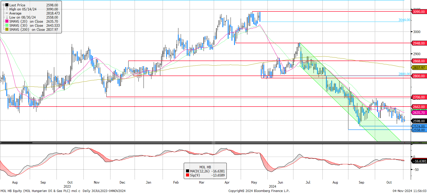Click the Bloomberg Finance copyright text

click(259, 191)
